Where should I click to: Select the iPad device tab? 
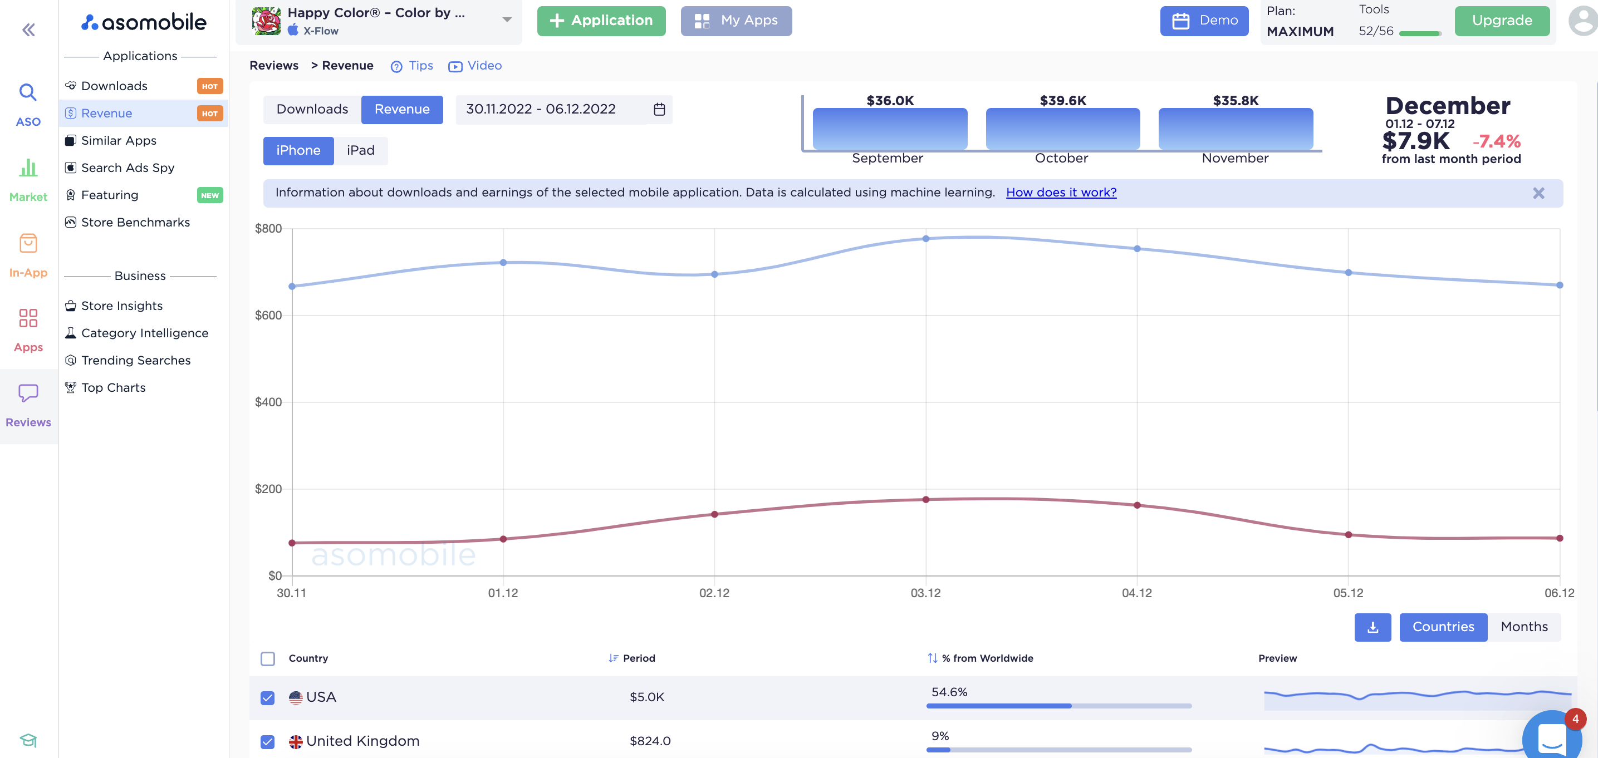(361, 150)
